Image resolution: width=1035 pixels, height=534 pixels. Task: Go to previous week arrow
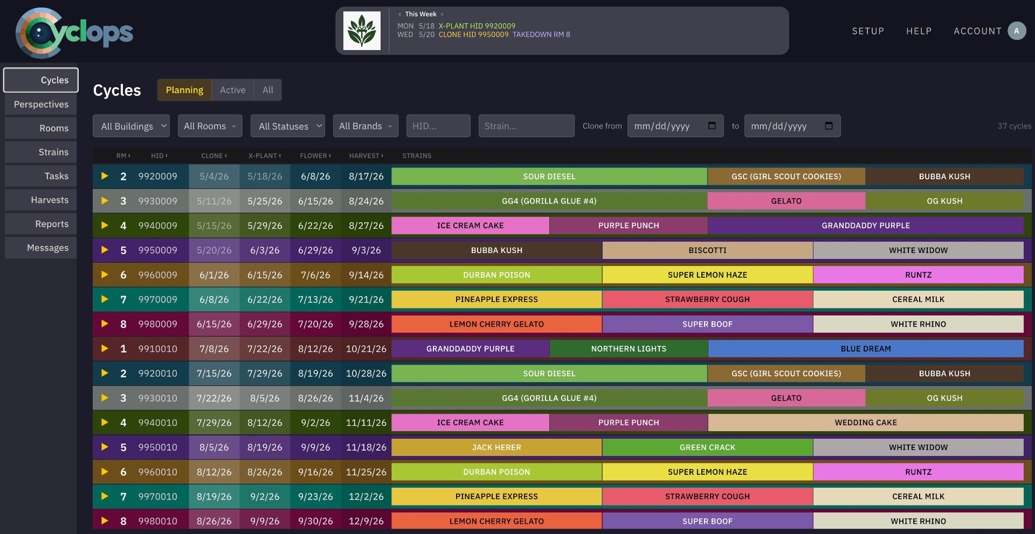click(400, 15)
